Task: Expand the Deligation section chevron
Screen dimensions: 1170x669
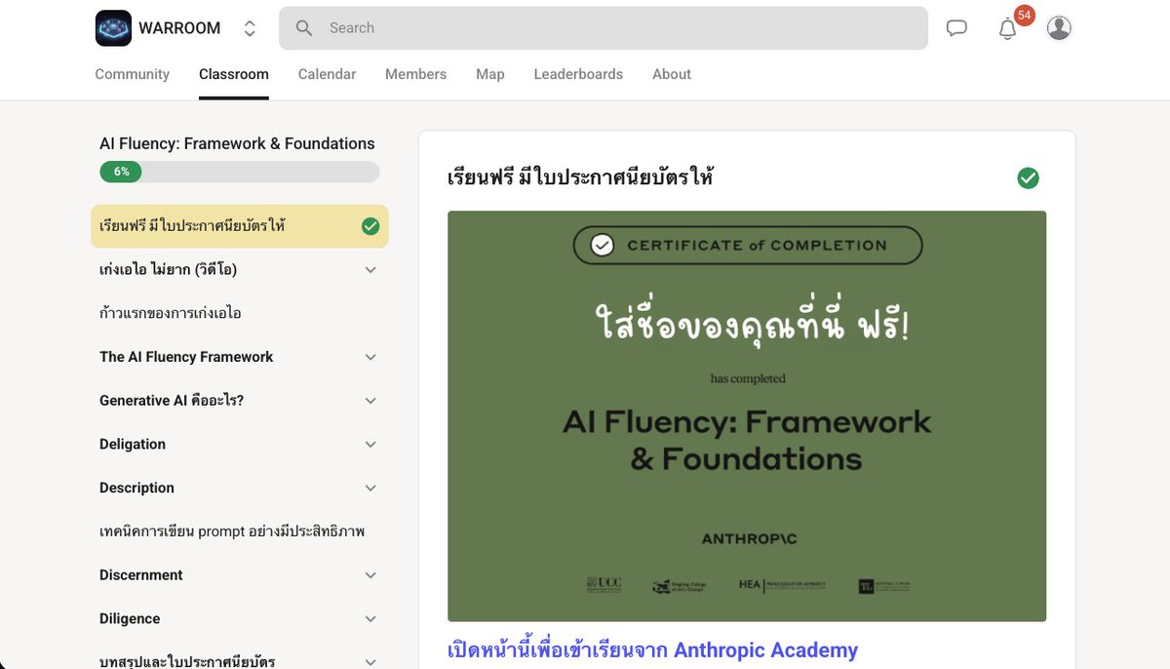Action: (370, 445)
